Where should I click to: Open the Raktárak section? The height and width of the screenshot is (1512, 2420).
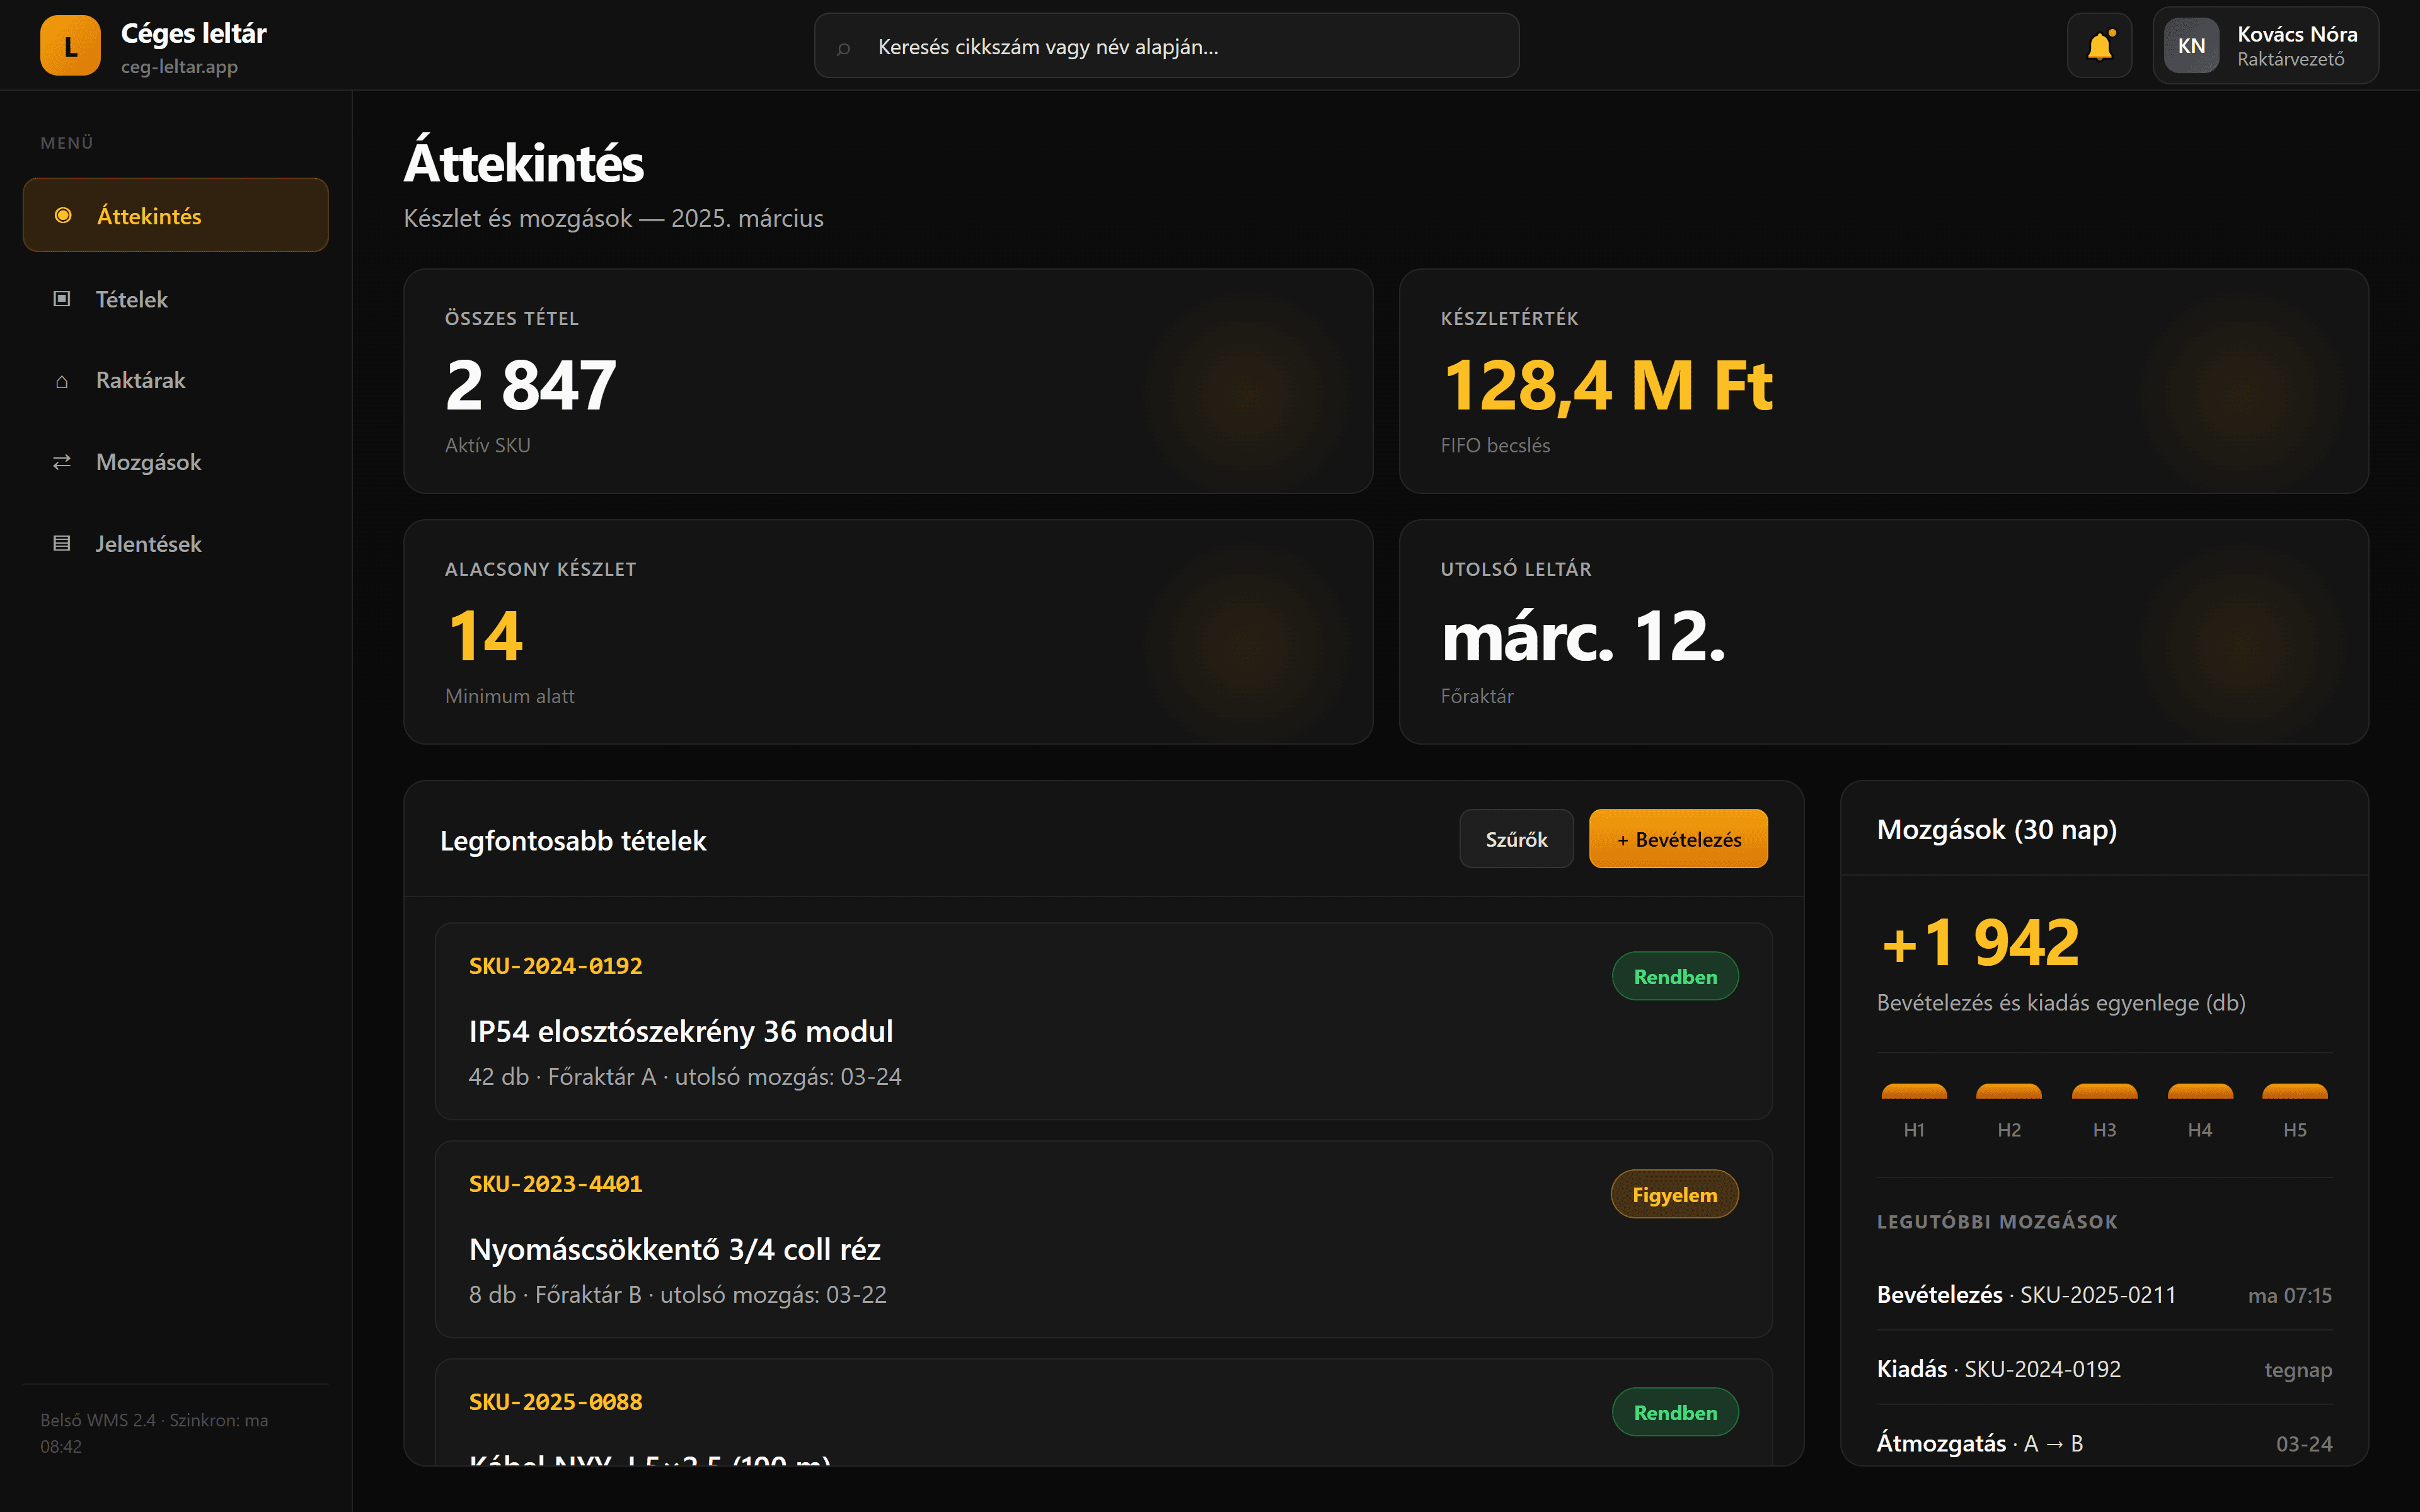pyautogui.click(x=176, y=380)
